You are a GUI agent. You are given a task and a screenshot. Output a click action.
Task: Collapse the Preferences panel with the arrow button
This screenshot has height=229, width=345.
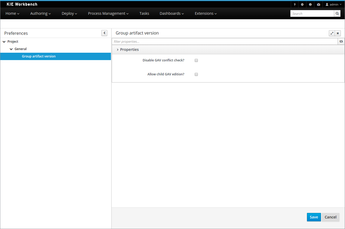click(104, 33)
